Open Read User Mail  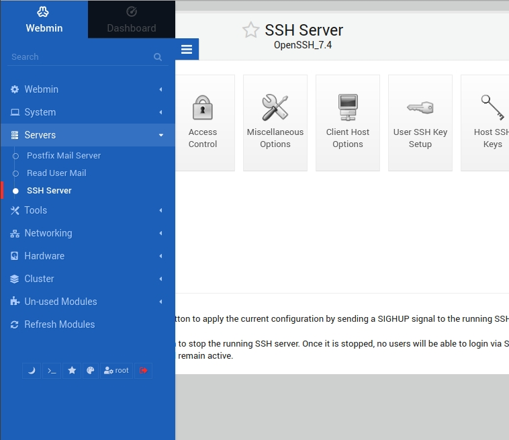(x=56, y=173)
